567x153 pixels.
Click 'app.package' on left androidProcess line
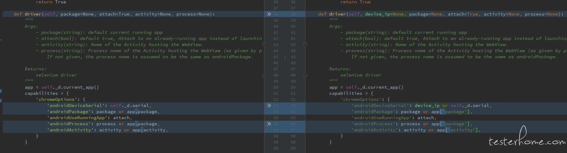[x=142, y=124]
